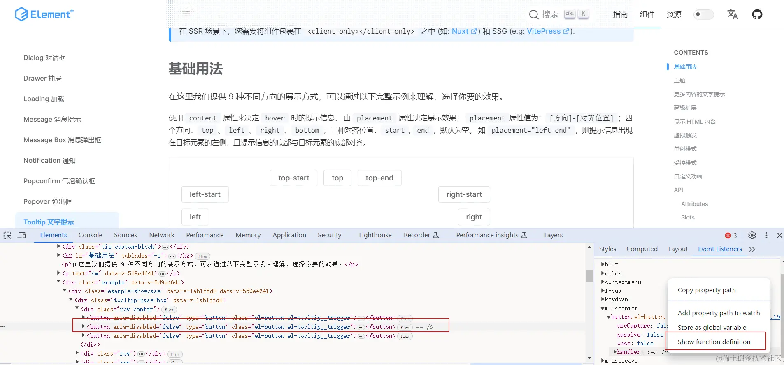Screen dimensions: 784x365
Task: Expand the contextmenu event listener
Action: click(x=603, y=282)
